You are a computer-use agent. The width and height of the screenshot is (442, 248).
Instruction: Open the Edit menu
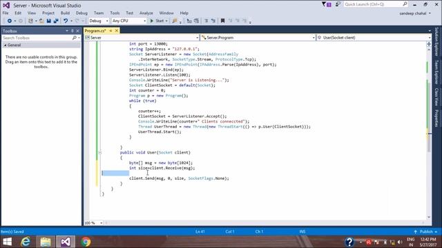coord(18,13)
